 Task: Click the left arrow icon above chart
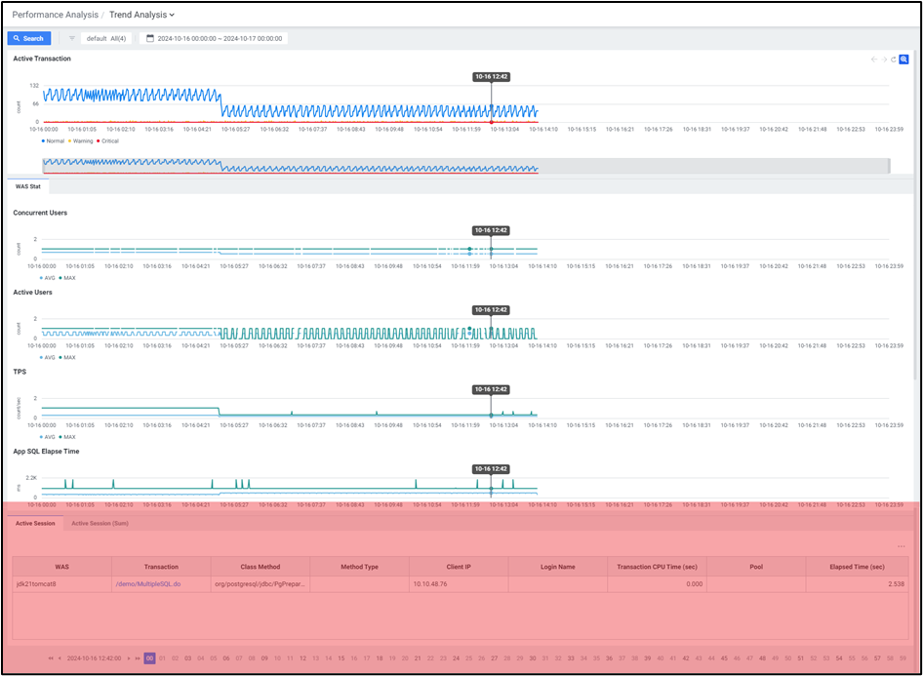874,60
